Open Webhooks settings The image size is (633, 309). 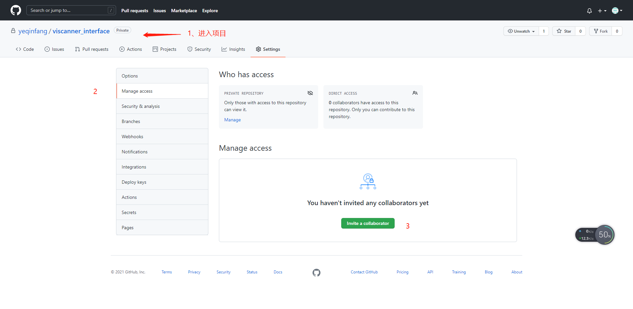click(x=162, y=137)
